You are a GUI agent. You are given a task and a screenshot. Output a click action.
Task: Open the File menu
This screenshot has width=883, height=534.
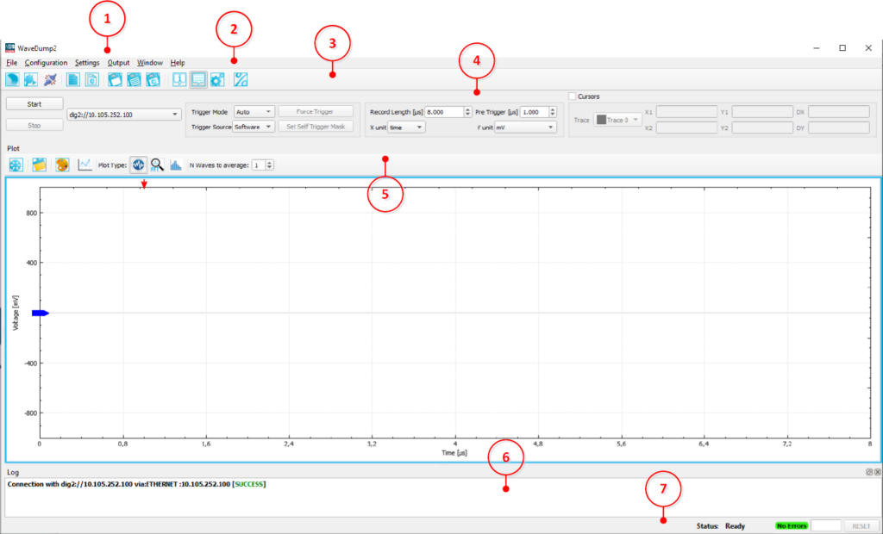click(x=12, y=63)
